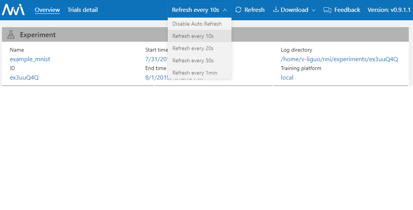Switch to the Overview tab
This screenshot has height=210, width=413.
(47, 10)
